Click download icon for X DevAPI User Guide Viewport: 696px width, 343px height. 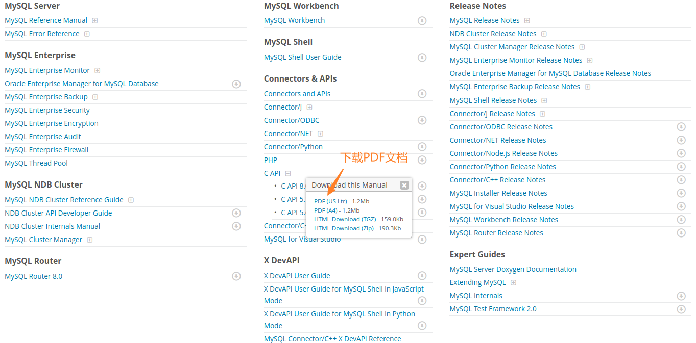[422, 276]
